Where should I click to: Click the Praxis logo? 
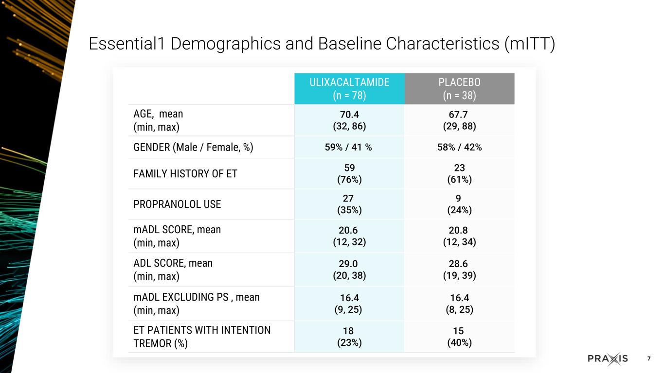pos(608,359)
